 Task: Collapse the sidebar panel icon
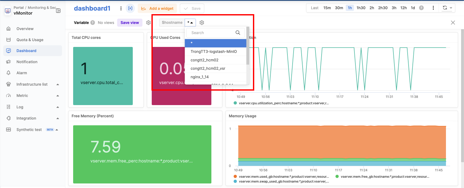point(58,11)
